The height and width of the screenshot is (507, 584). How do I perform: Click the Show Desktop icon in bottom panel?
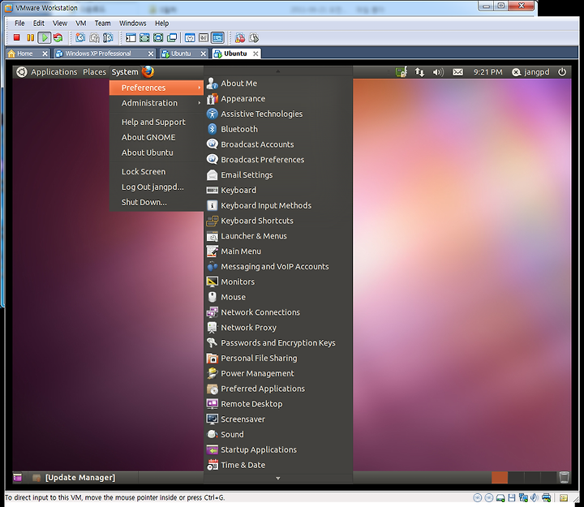[x=18, y=477]
